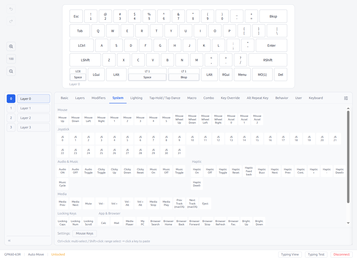Open the Typing Test
The image size is (357, 259).
316,254
